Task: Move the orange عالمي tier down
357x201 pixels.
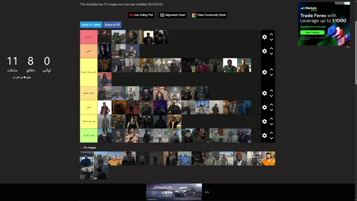Action: pyautogui.click(x=271, y=54)
